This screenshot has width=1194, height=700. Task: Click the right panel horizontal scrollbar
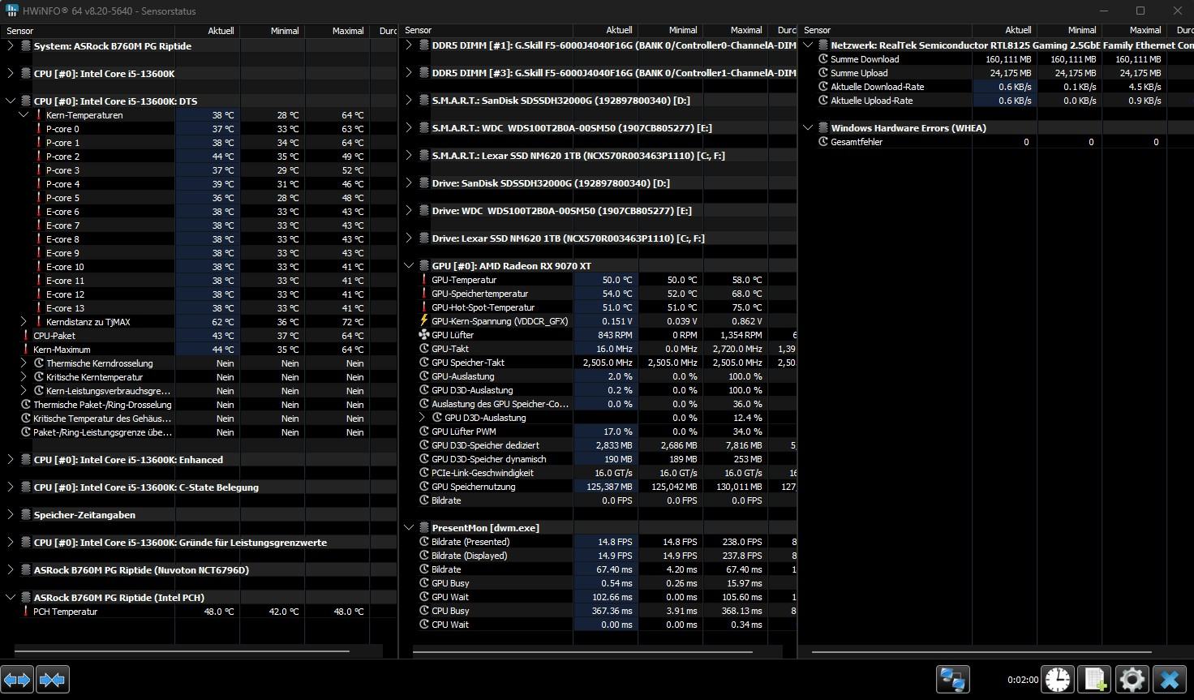(x=981, y=651)
